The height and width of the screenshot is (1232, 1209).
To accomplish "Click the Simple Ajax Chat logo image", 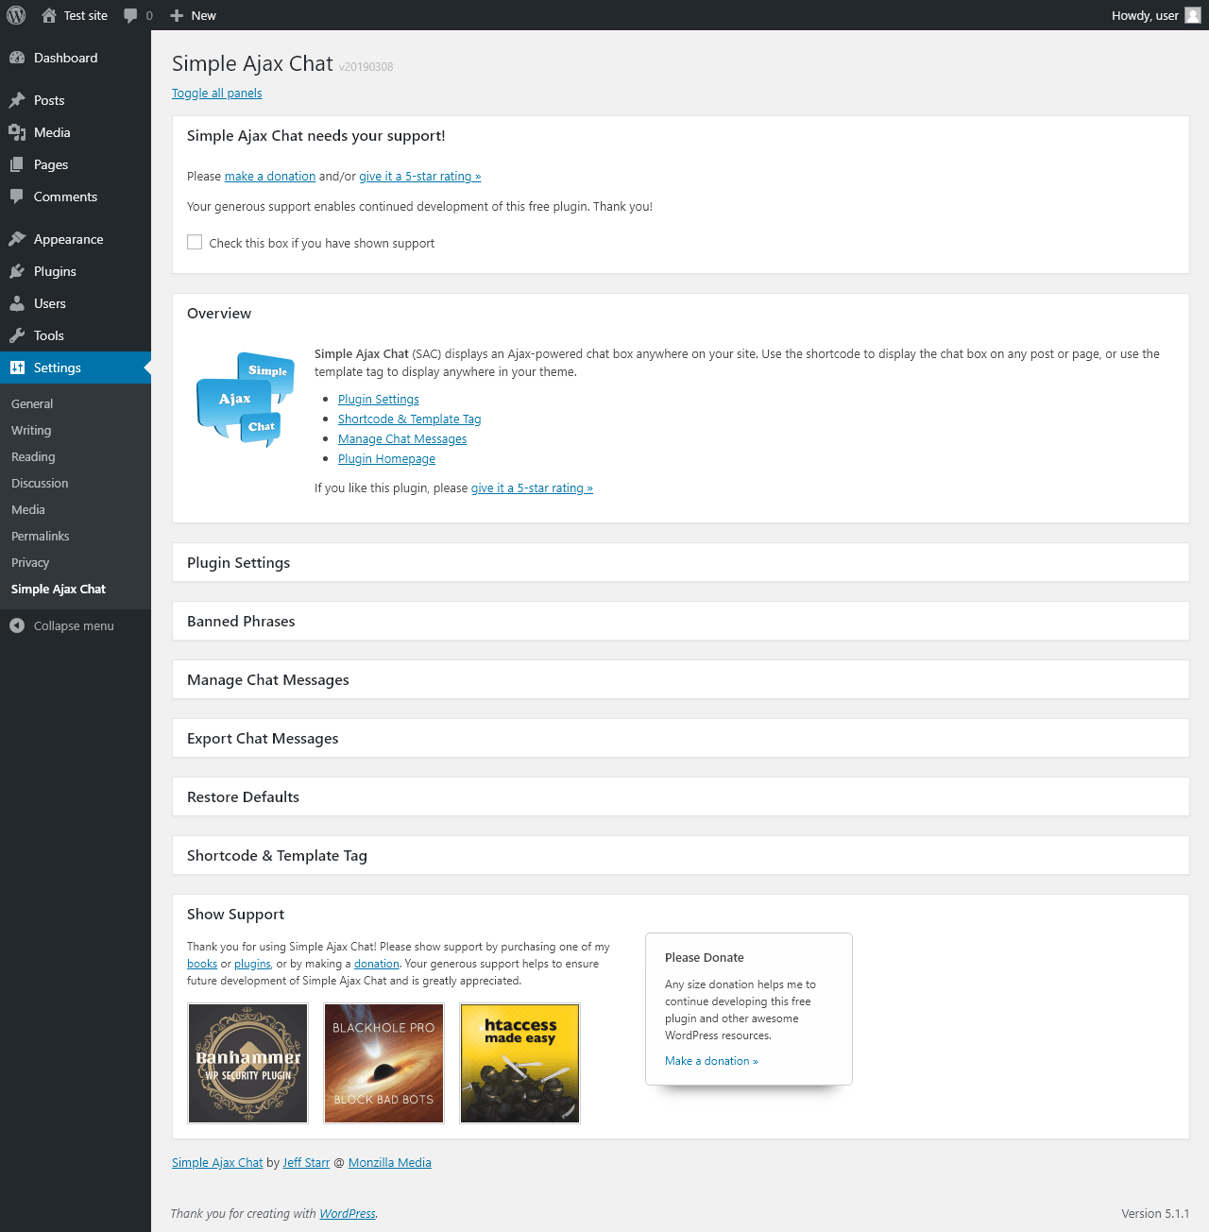I will point(246,399).
